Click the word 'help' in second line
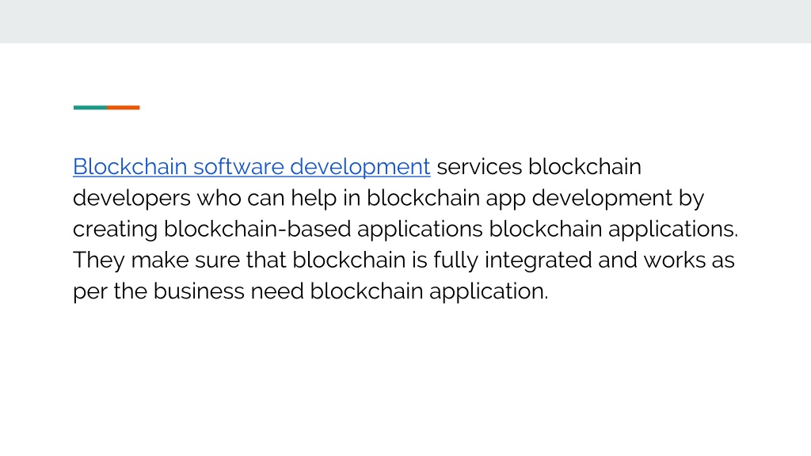Viewport: 811px width, 456px height. point(314,198)
